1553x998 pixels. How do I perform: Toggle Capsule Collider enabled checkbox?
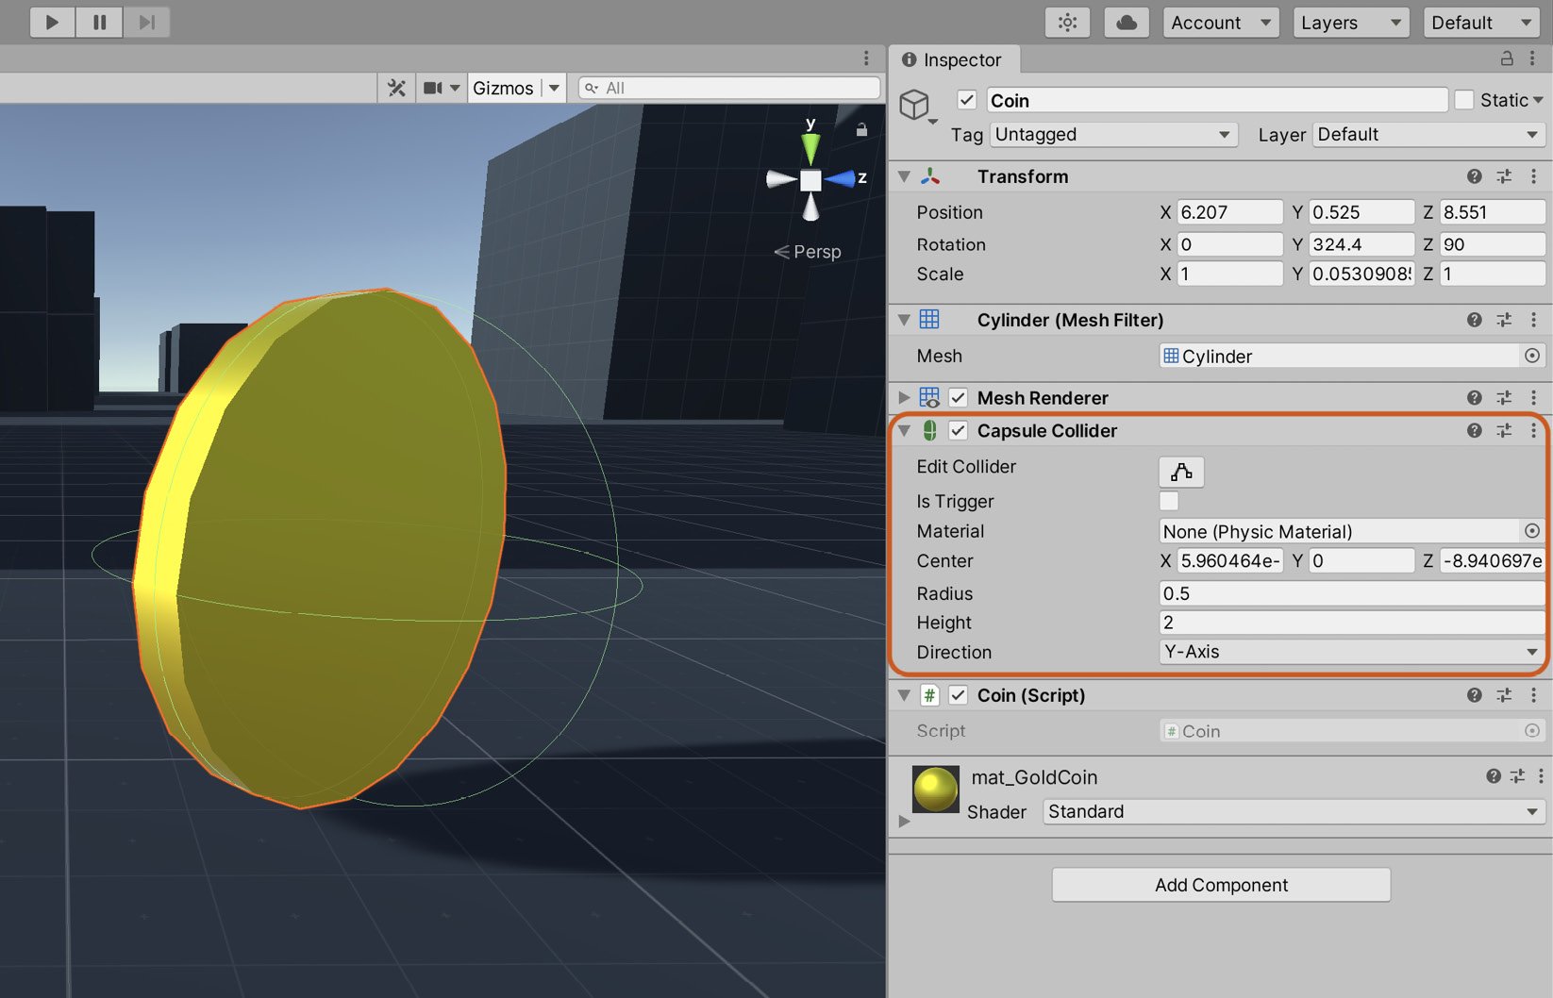(x=958, y=430)
